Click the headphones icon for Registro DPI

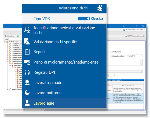[27, 72]
